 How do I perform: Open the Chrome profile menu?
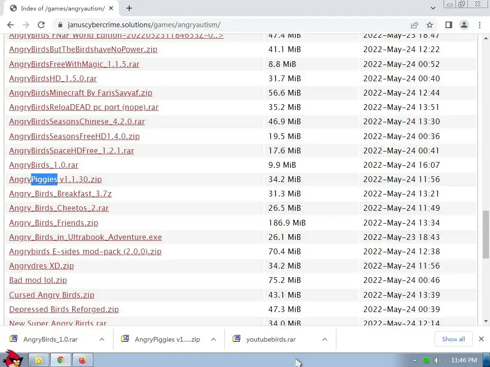coord(464,25)
